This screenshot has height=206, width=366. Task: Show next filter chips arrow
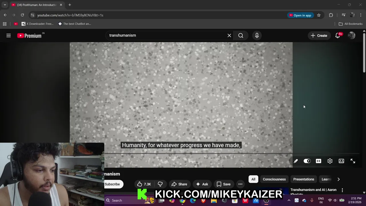pyautogui.click(x=339, y=179)
